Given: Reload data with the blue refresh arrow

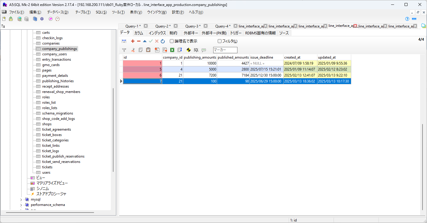Looking at the screenshot, I should 163,41.
